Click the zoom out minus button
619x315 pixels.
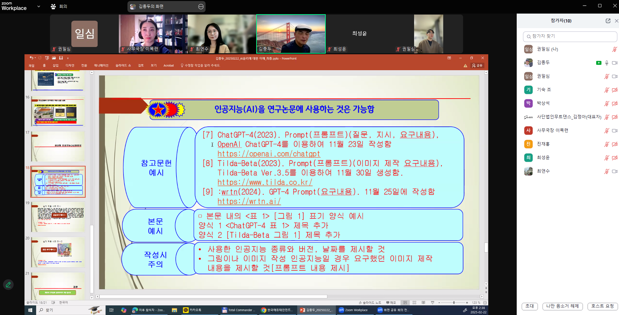[439, 302]
